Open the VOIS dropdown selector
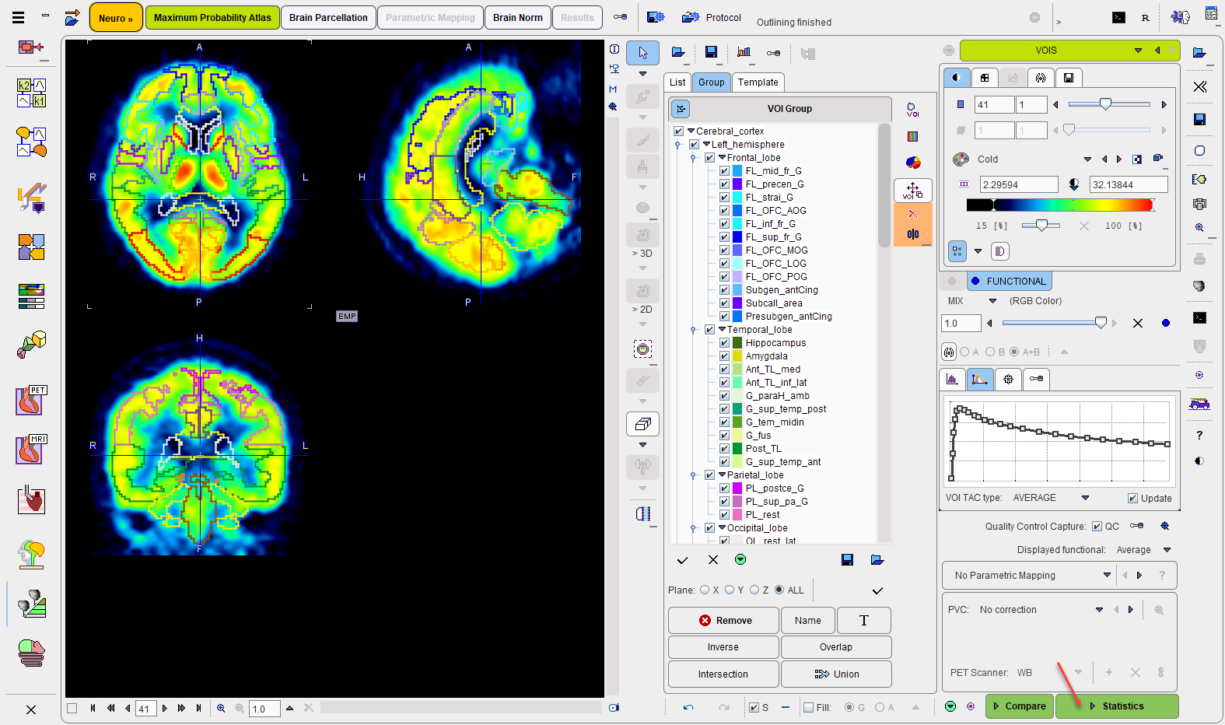This screenshot has width=1225, height=725. click(x=1138, y=51)
